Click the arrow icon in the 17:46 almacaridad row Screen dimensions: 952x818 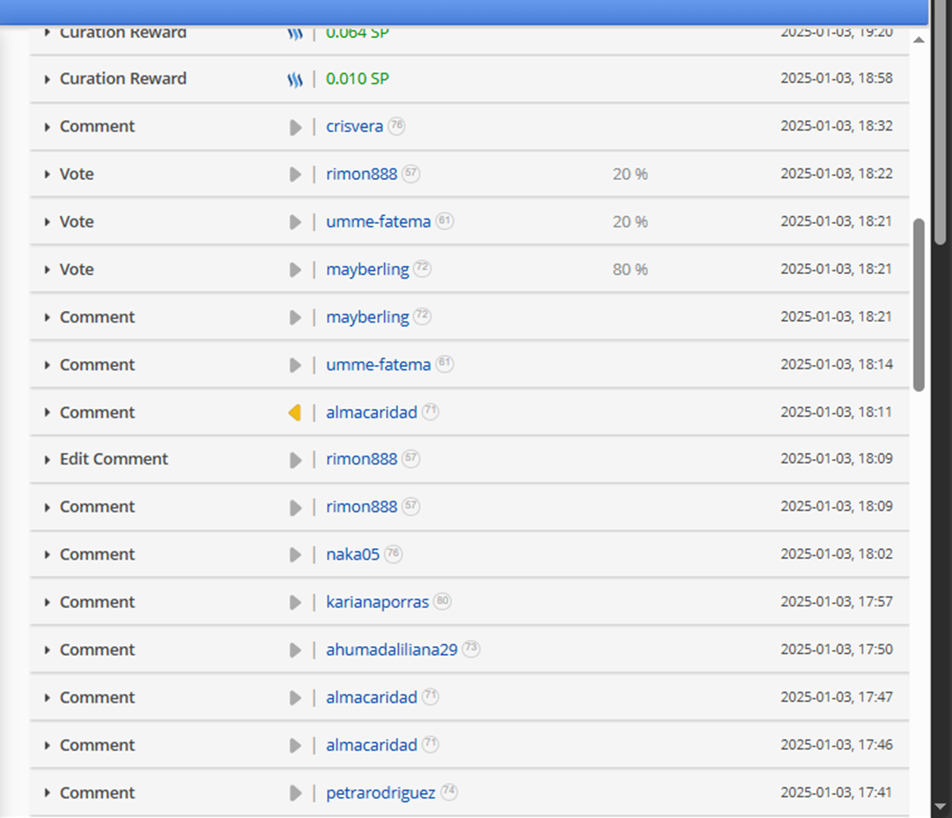click(x=296, y=746)
